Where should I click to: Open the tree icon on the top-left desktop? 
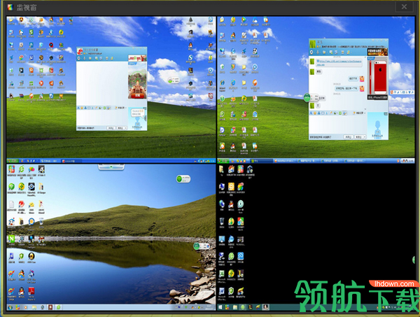pyautogui.click(x=190, y=20)
